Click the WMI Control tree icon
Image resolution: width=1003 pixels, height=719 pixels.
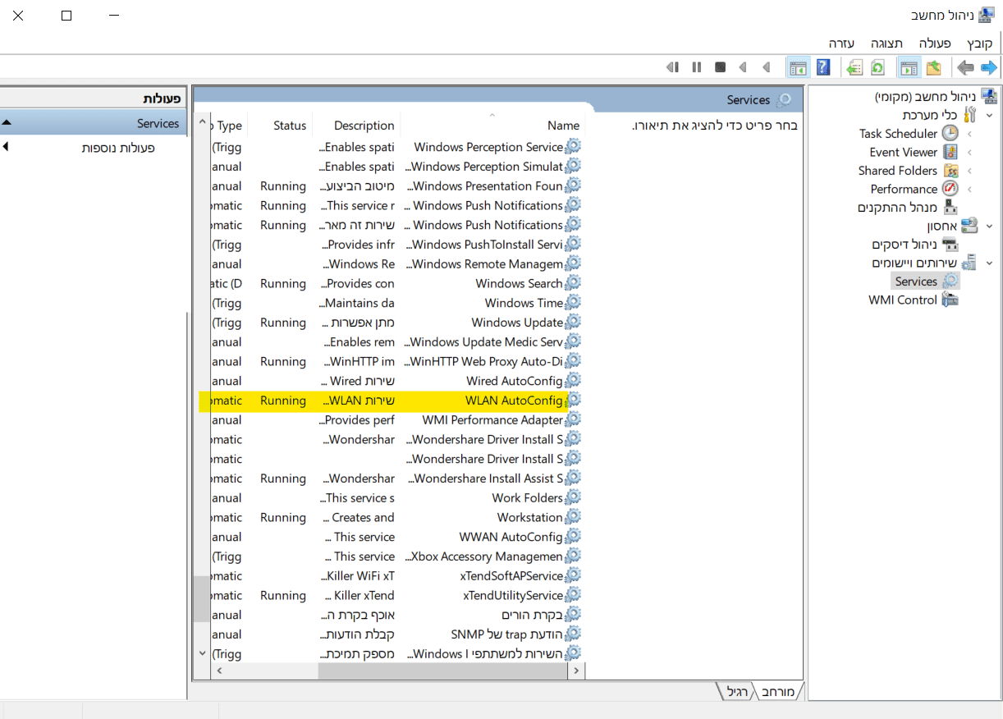pos(950,300)
